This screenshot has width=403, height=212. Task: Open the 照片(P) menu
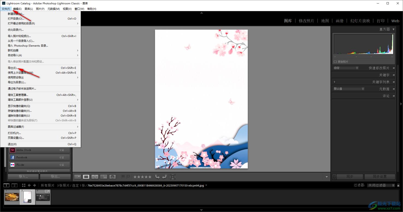point(40,9)
